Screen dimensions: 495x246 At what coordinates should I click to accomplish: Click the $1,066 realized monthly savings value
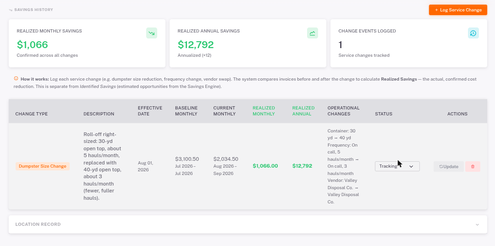click(x=32, y=45)
